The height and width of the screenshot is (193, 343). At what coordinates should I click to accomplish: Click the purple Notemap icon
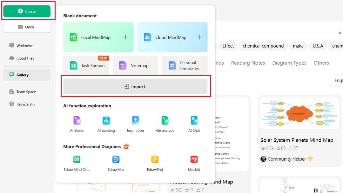123,66
